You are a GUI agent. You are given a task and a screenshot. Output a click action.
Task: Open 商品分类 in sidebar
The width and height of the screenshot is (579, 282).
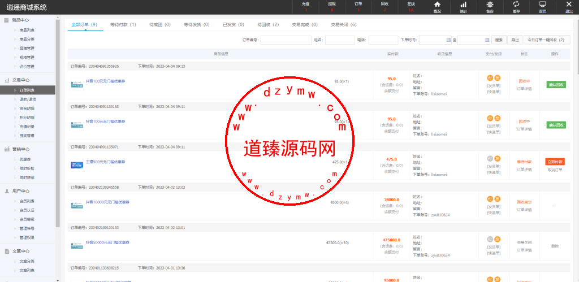pyautogui.click(x=28, y=39)
